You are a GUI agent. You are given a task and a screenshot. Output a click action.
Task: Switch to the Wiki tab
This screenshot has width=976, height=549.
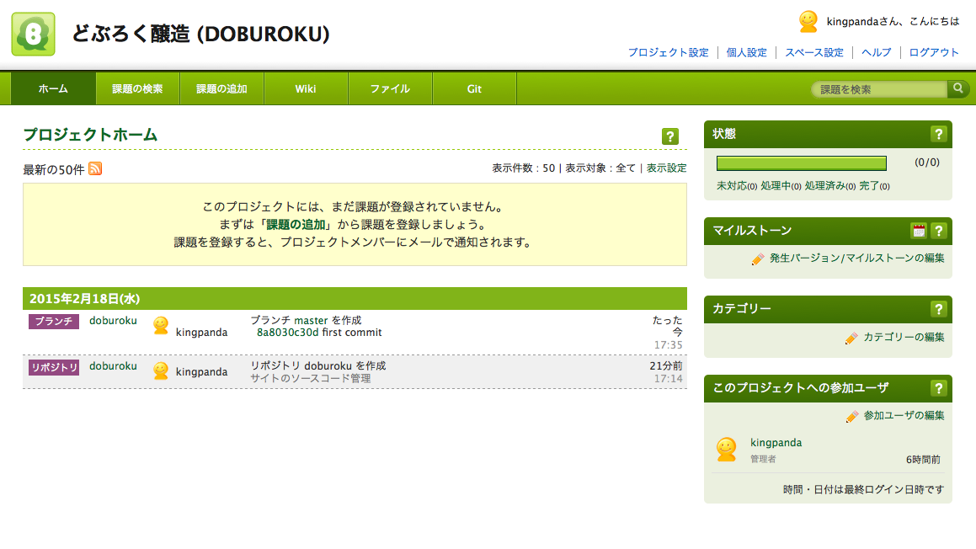pyautogui.click(x=306, y=88)
